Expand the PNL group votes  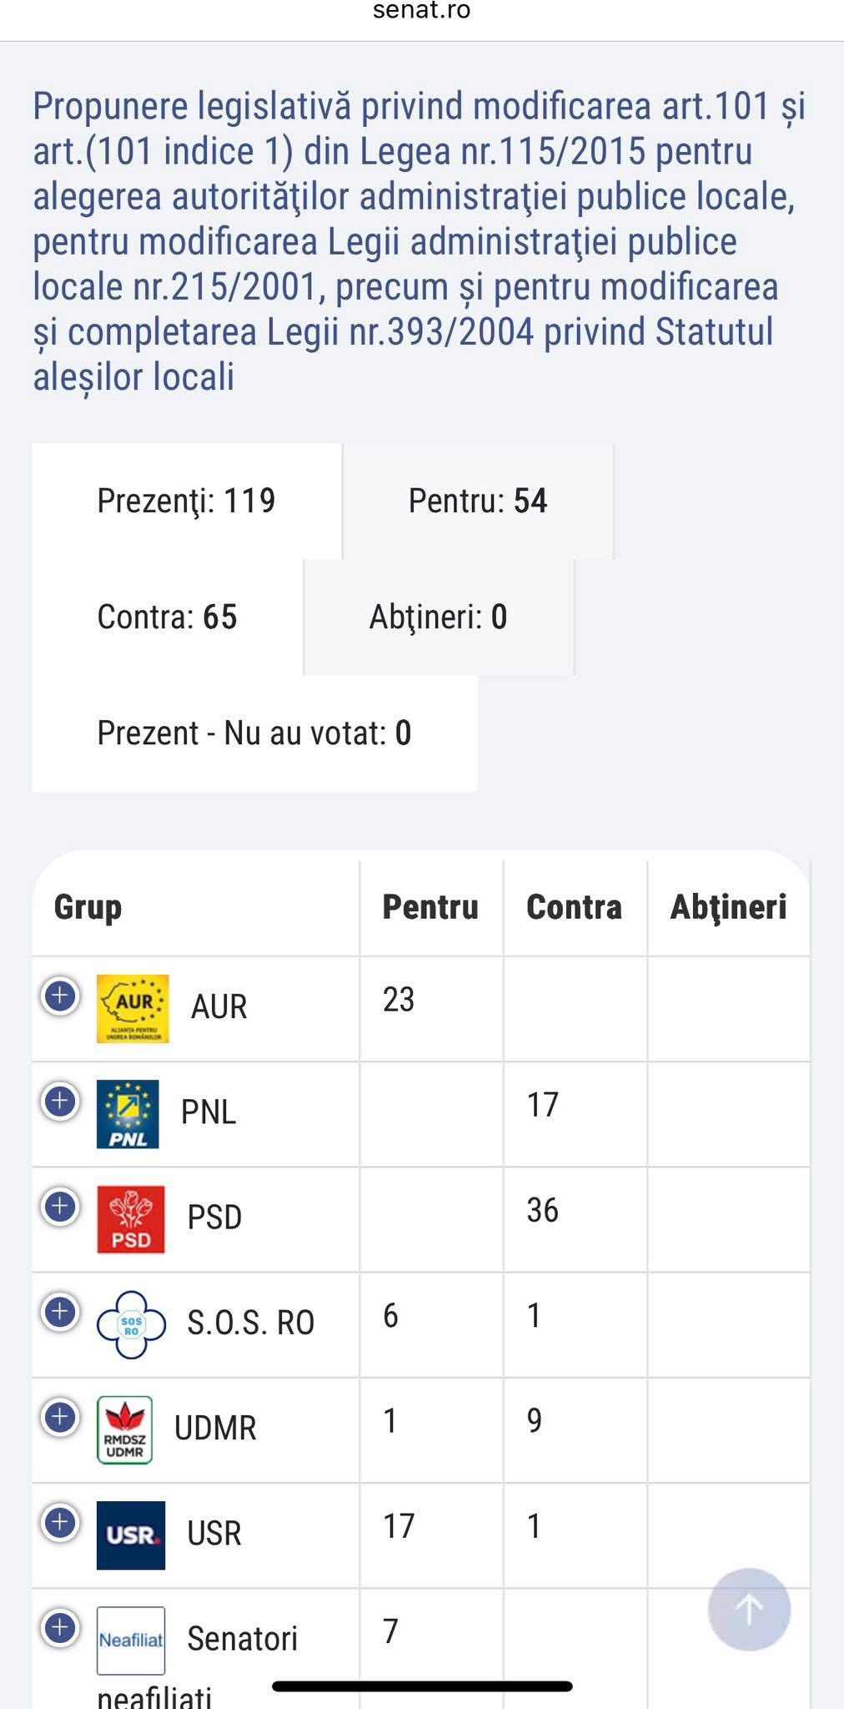[60, 1101]
